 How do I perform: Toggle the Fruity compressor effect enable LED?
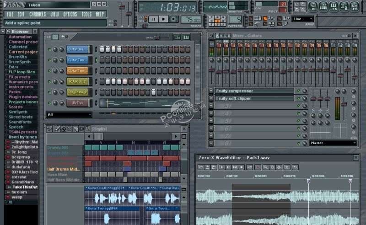pos(298,91)
